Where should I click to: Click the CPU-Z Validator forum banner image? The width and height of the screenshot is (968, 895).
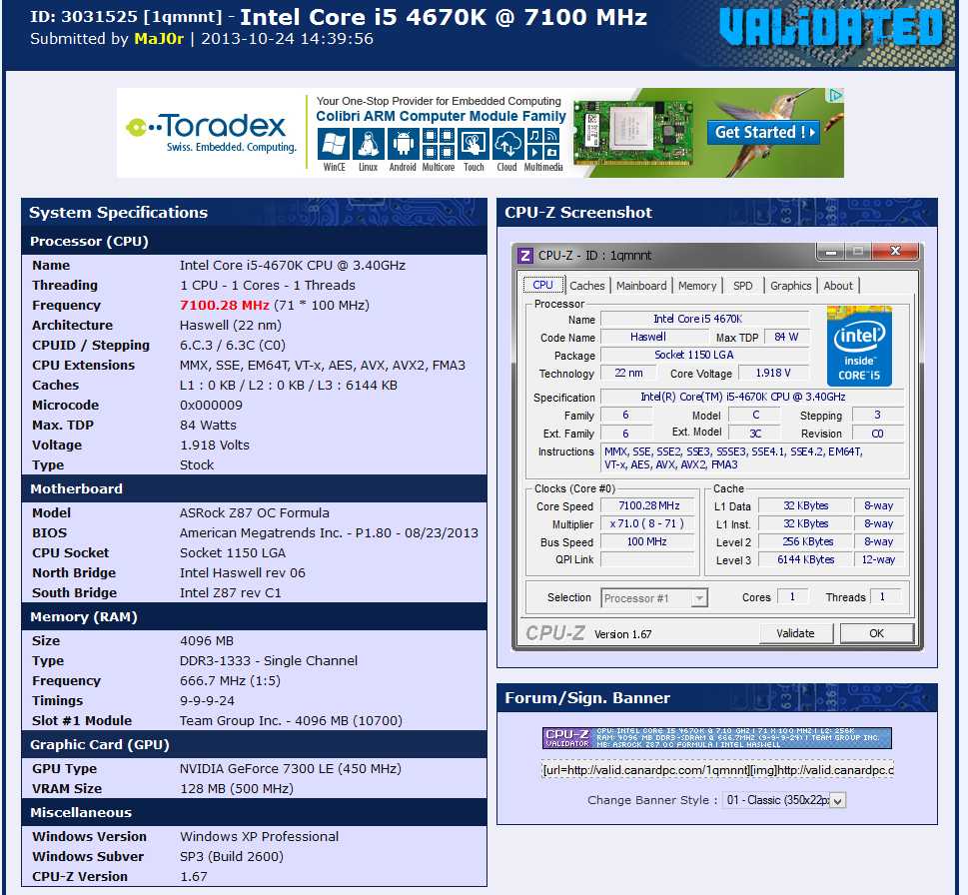click(x=717, y=737)
